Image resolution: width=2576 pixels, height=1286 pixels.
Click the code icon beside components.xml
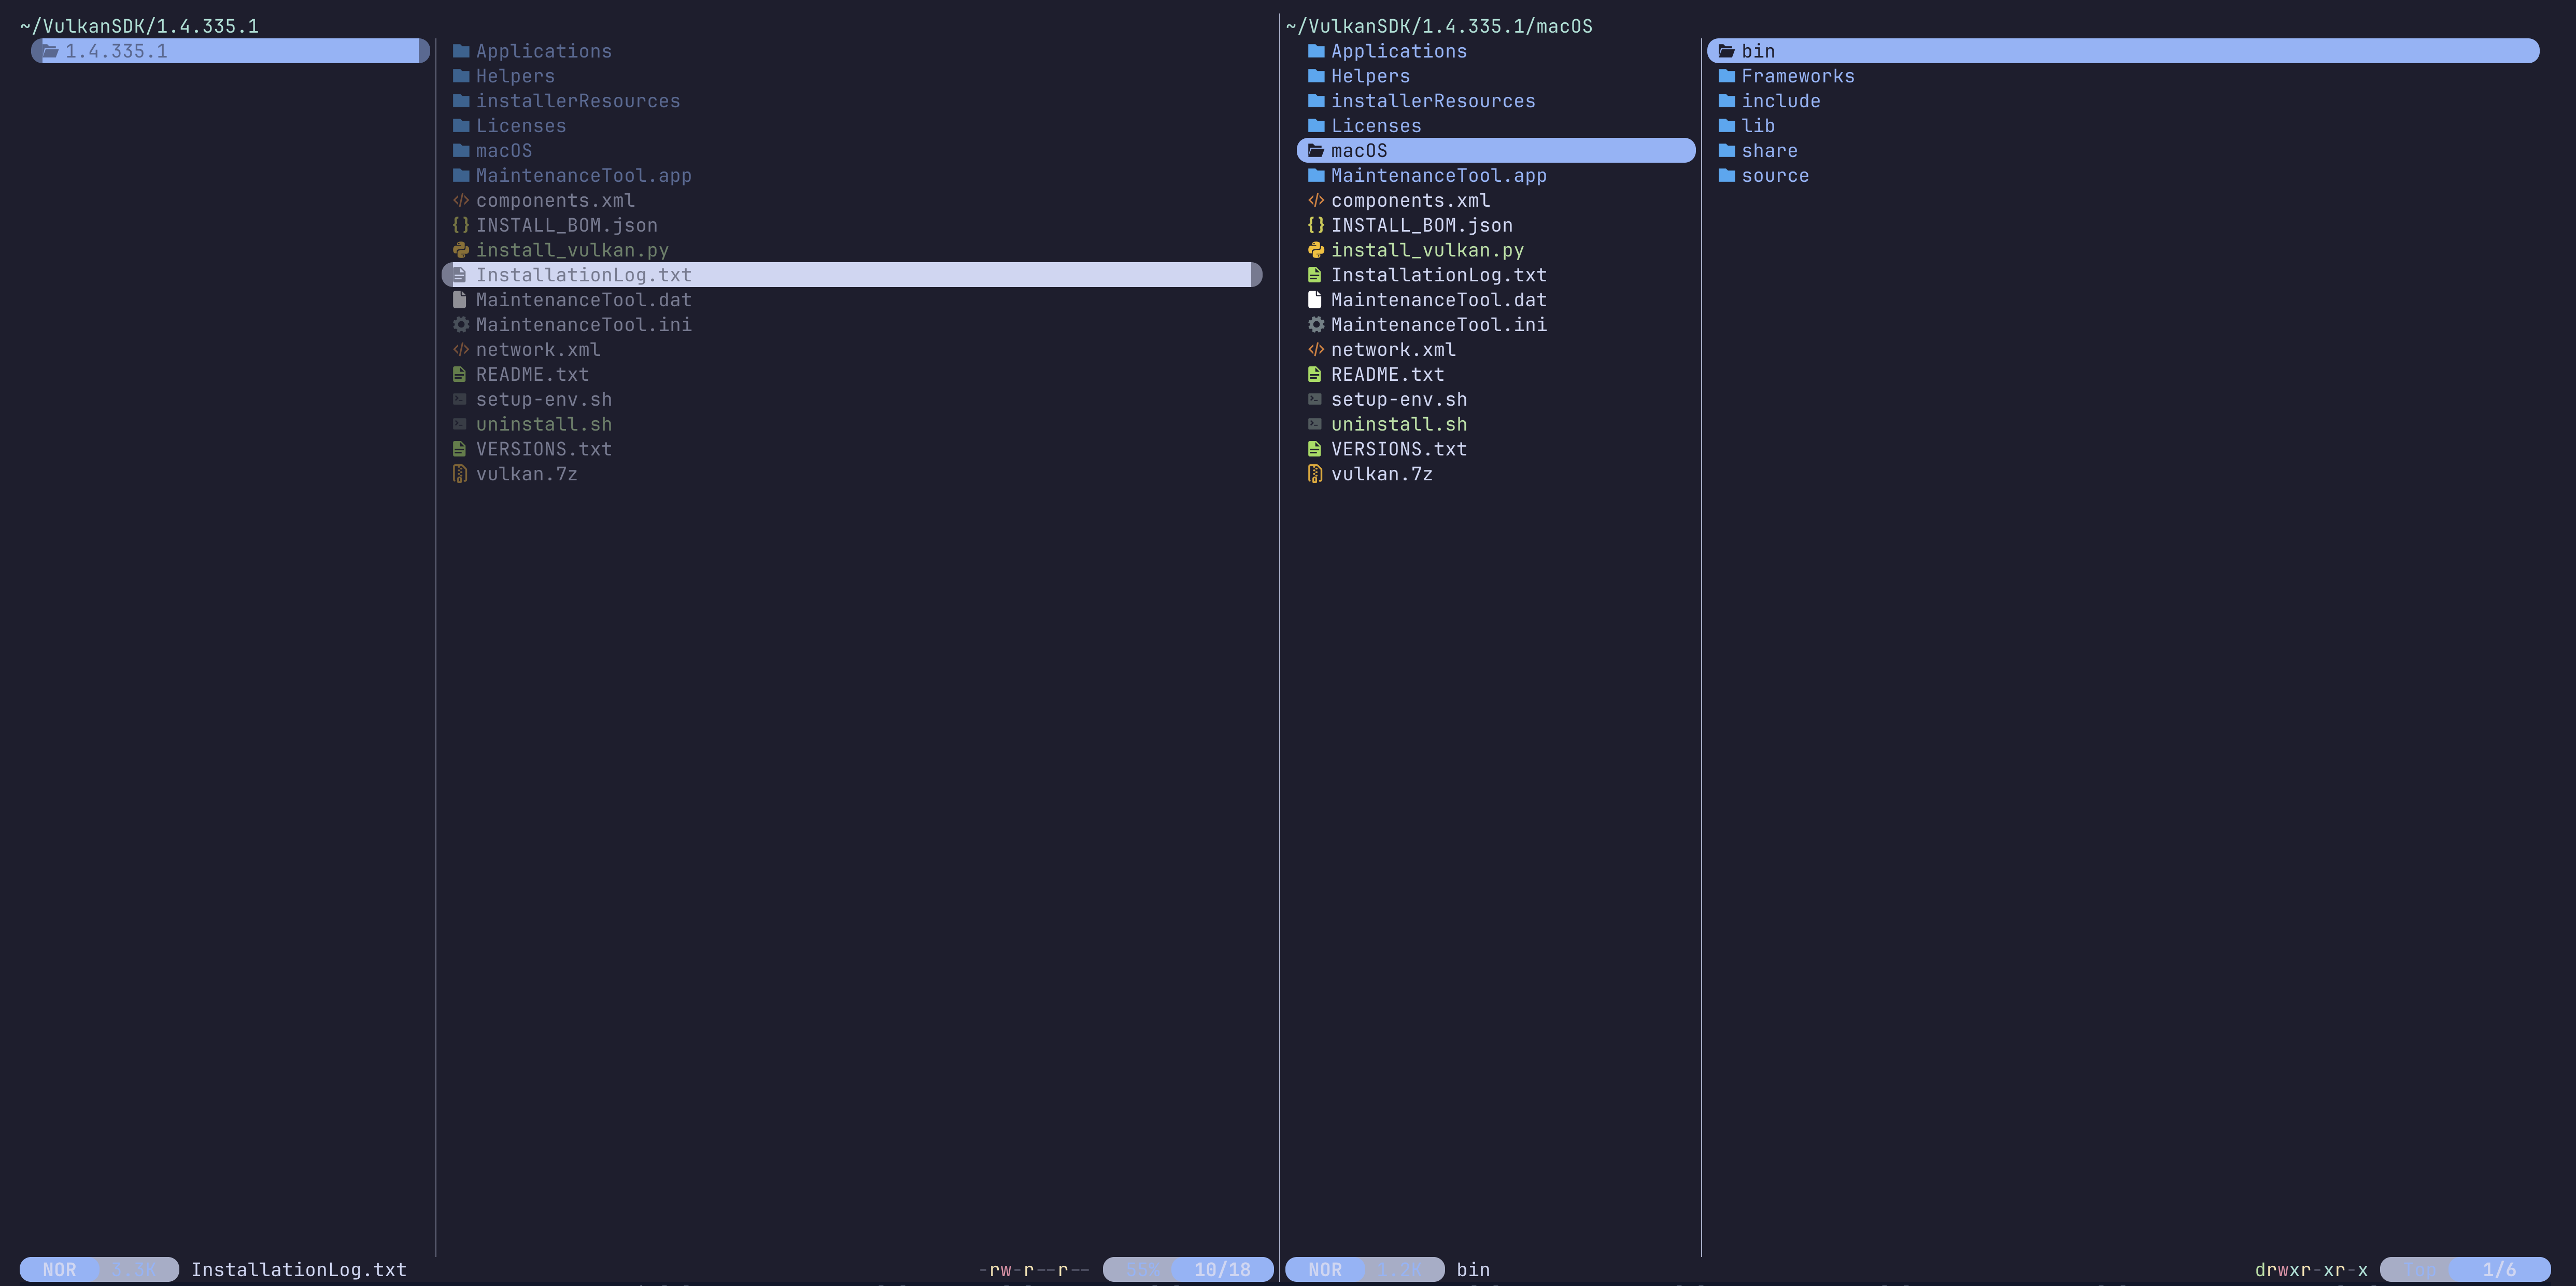pyautogui.click(x=461, y=200)
